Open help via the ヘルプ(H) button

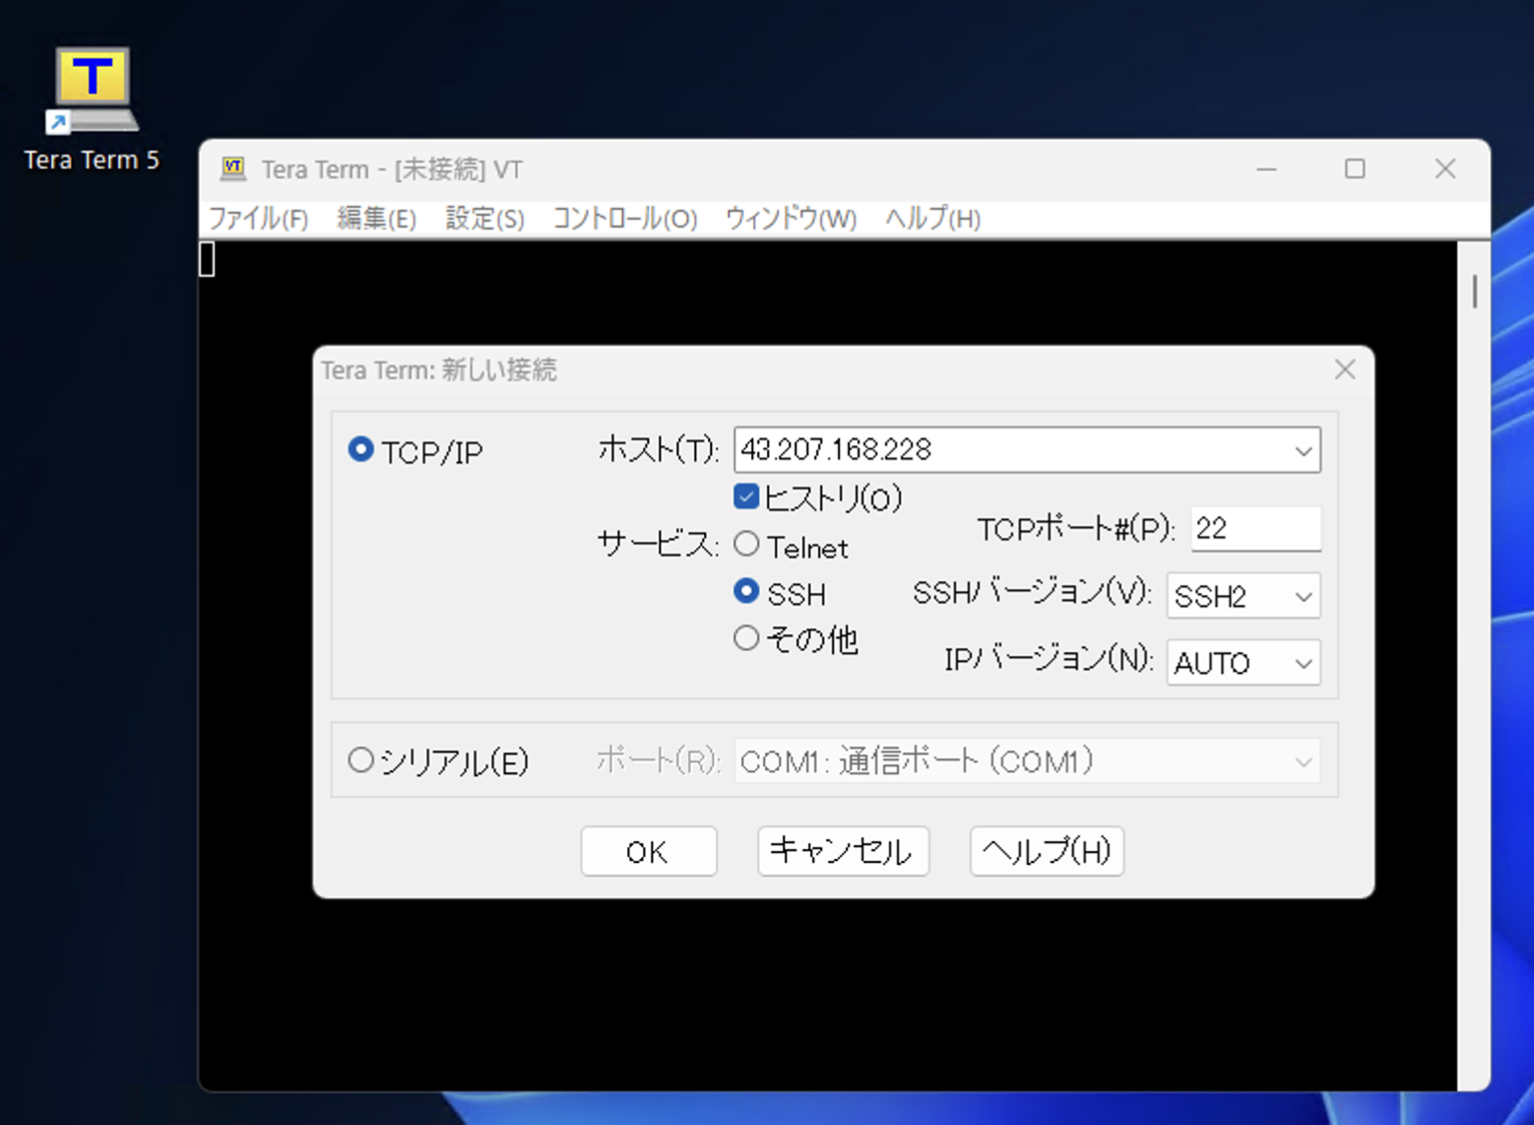pos(1046,851)
